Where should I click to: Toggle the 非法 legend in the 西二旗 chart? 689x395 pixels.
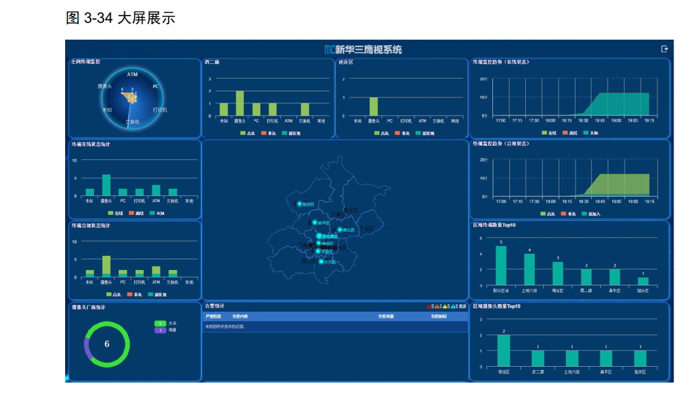[269, 133]
